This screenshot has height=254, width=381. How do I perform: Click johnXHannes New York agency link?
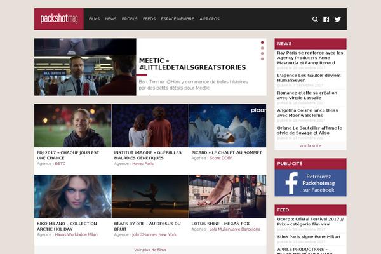coord(154,234)
